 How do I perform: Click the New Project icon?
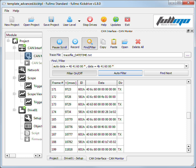pyautogui.click(x=12, y=20)
